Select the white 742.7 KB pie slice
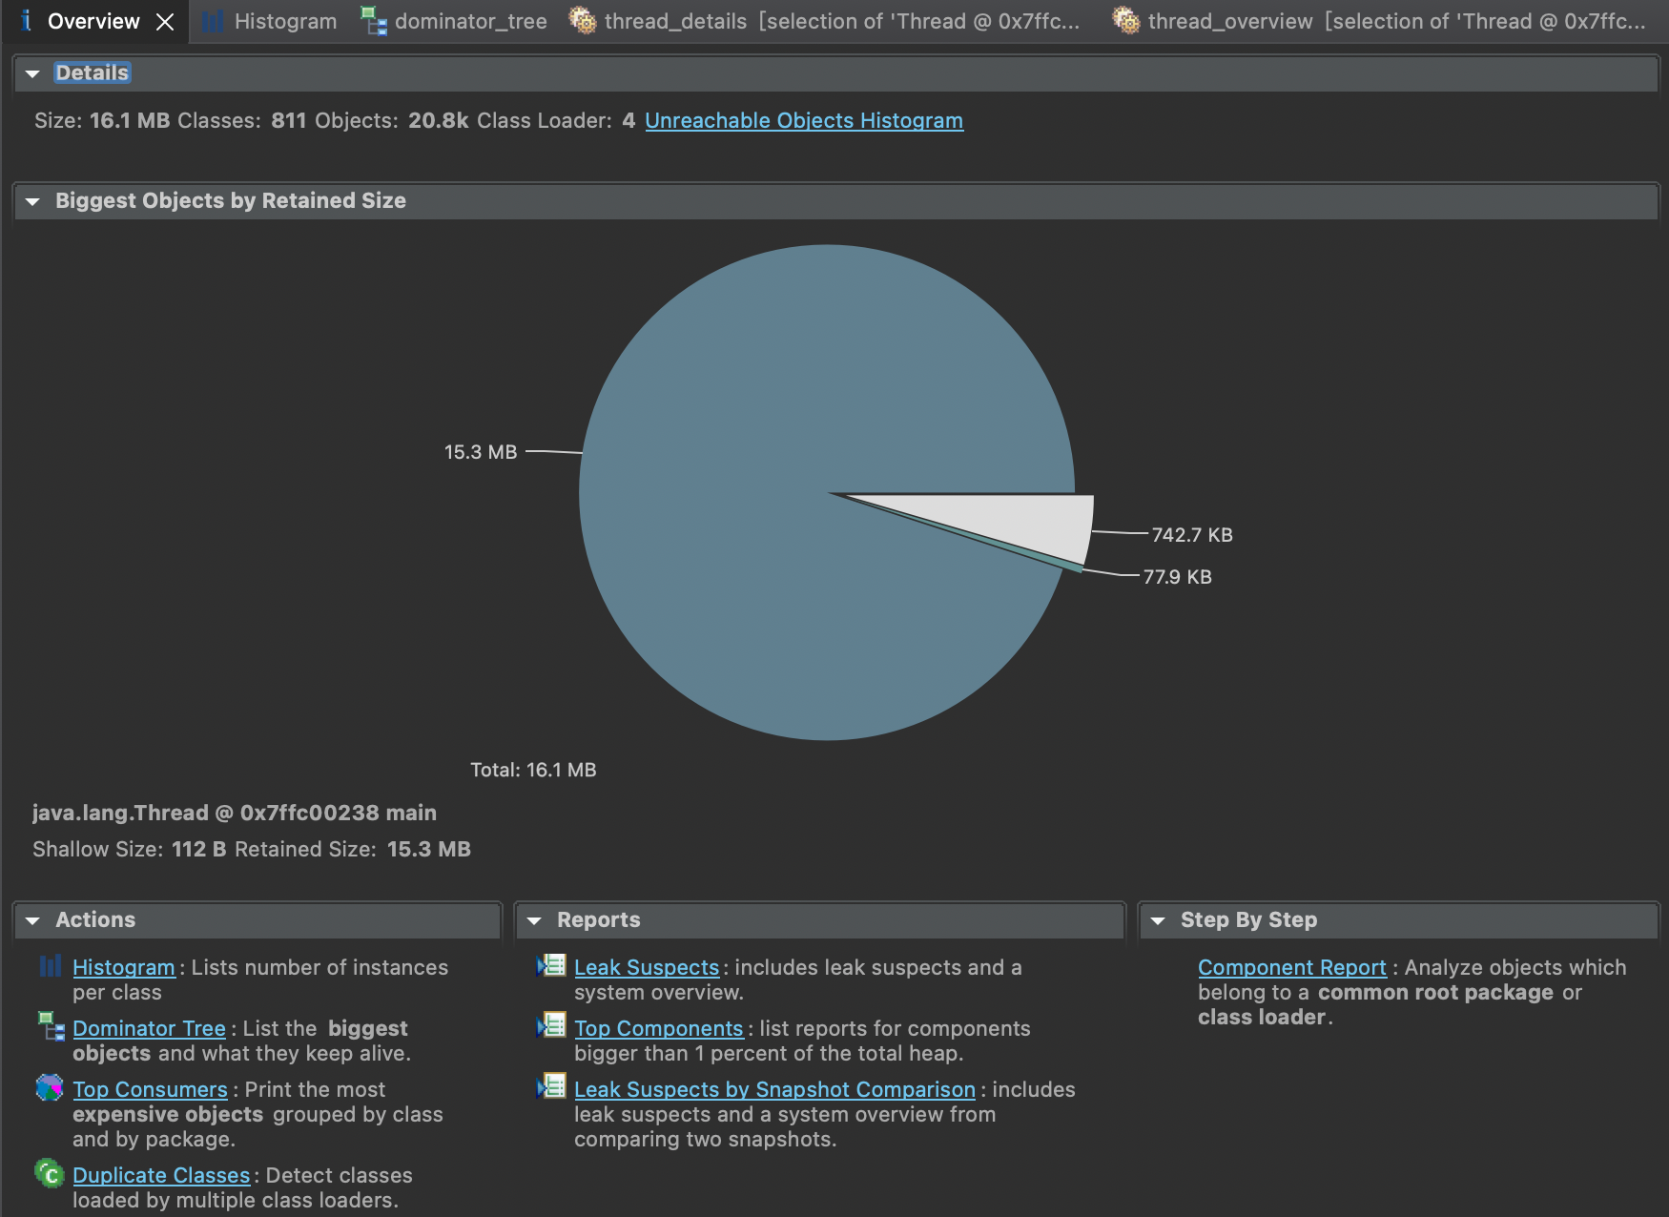The width and height of the screenshot is (1669, 1217). pyautogui.click(x=1030, y=523)
